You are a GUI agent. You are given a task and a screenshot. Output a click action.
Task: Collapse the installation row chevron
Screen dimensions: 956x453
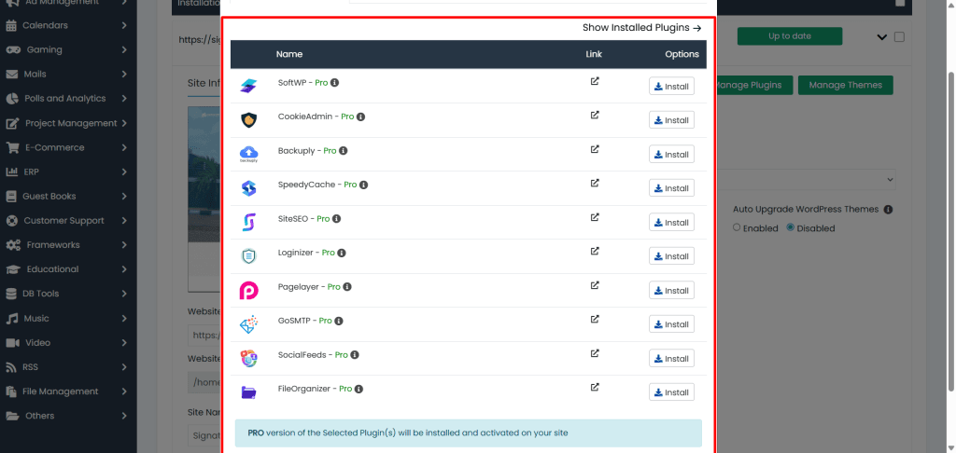click(x=881, y=37)
